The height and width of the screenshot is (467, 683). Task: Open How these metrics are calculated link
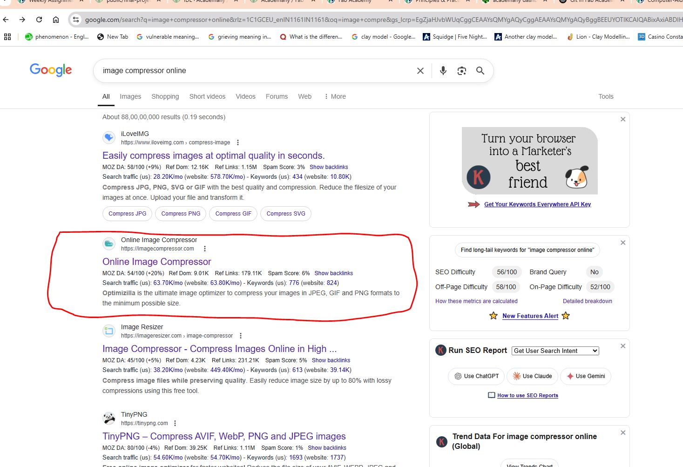click(x=476, y=301)
